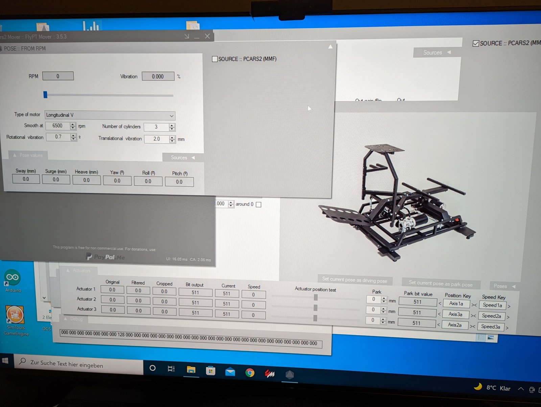
Task: Open Task View from the taskbar
Action: [171, 369]
